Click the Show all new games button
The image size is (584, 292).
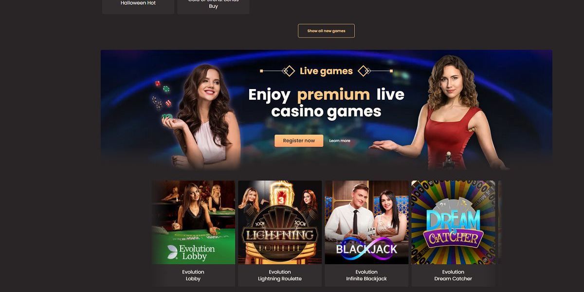coord(326,31)
